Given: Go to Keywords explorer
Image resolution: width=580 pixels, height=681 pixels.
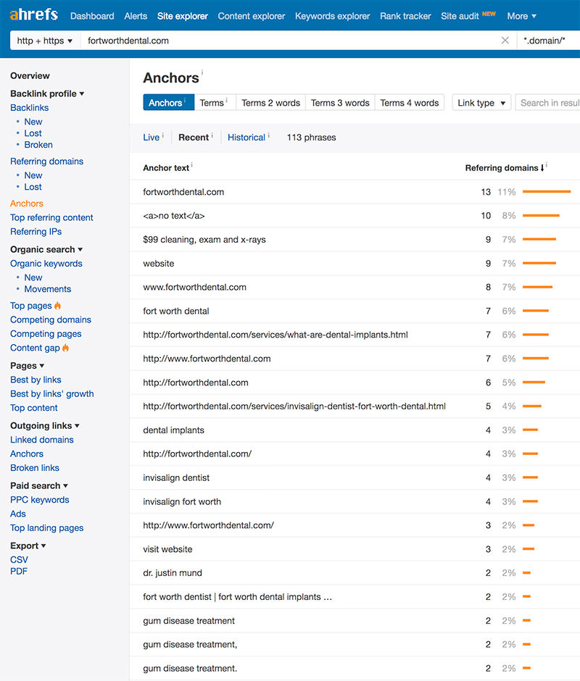Looking at the screenshot, I should click(x=332, y=16).
